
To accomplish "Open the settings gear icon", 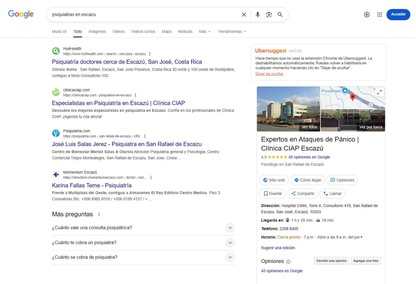I will pos(367,15).
